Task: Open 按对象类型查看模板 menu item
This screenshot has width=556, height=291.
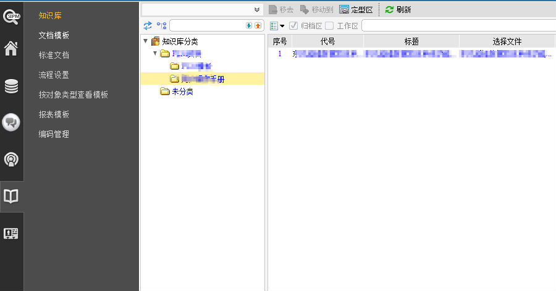Action: click(73, 95)
